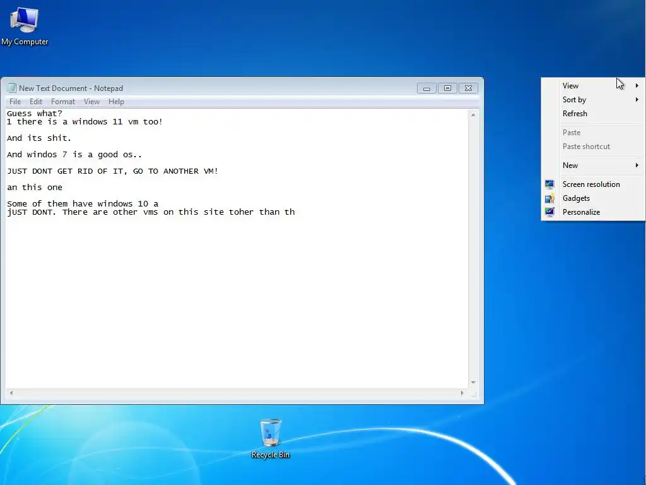Click the text line "Guess what?"
Viewport: 646px width, 485px height.
coord(35,114)
